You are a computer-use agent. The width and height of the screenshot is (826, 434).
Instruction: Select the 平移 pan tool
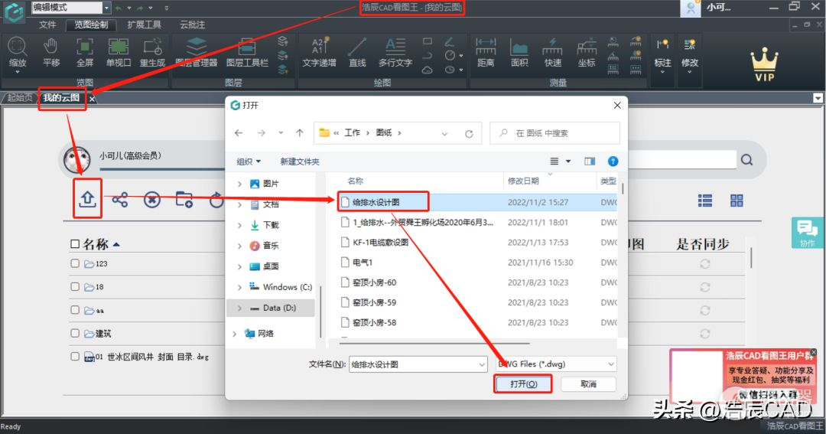click(x=51, y=51)
